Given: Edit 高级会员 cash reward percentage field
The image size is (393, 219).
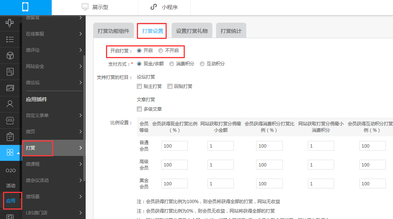Looking at the screenshot, I should pos(175,165).
